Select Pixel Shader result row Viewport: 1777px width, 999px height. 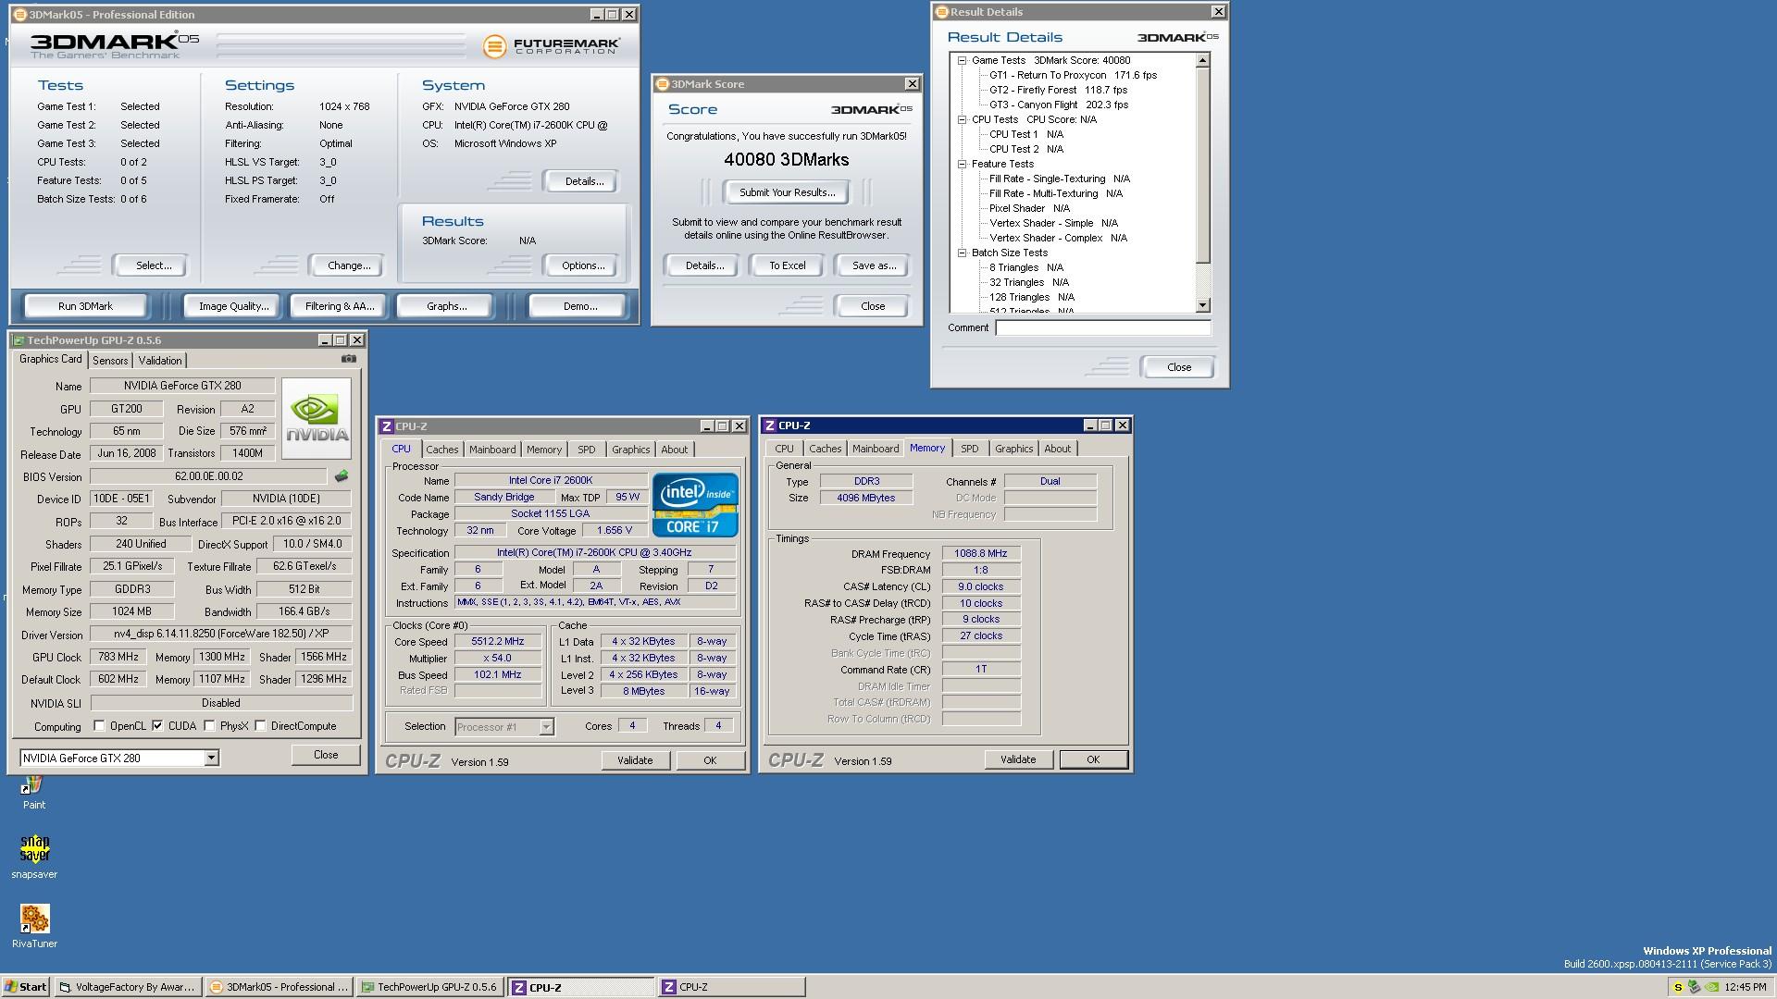click(x=1029, y=208)
